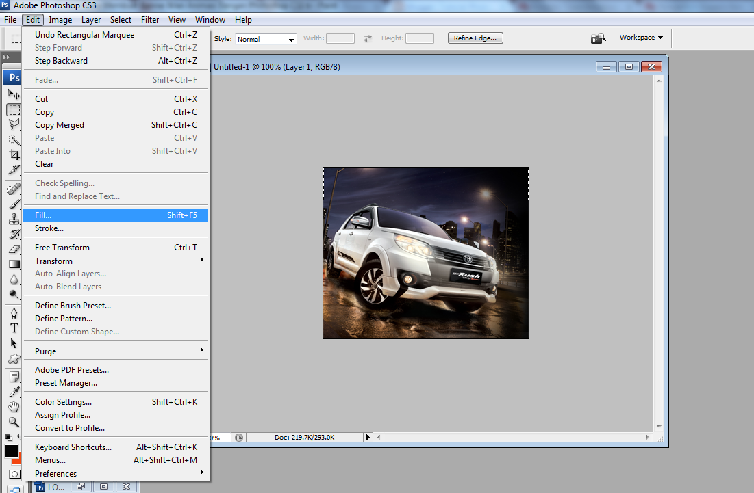Click the Photoshop Ps logo in toolbox
The image size is (754, 493).
click(14, 77)
